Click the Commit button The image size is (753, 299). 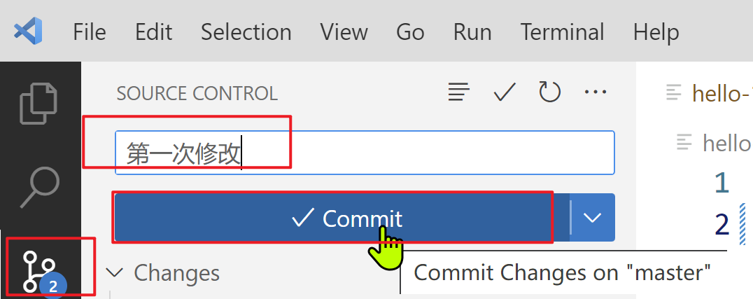coord(342,217)
